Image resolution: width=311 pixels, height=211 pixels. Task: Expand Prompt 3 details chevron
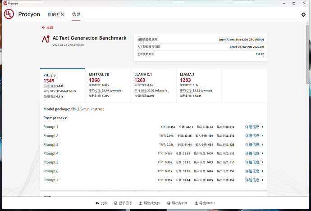pos(262,144)
